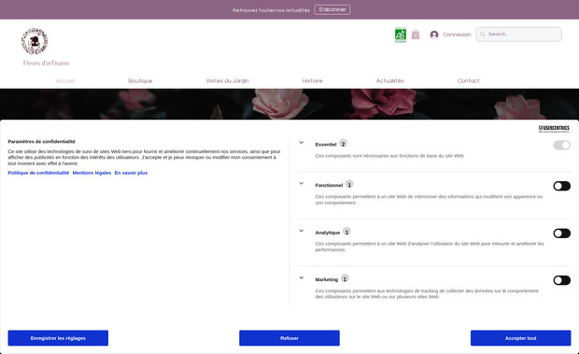Click the Essentiel category label
This screenshot has height=354, width=579.
[x=326, y=145]
